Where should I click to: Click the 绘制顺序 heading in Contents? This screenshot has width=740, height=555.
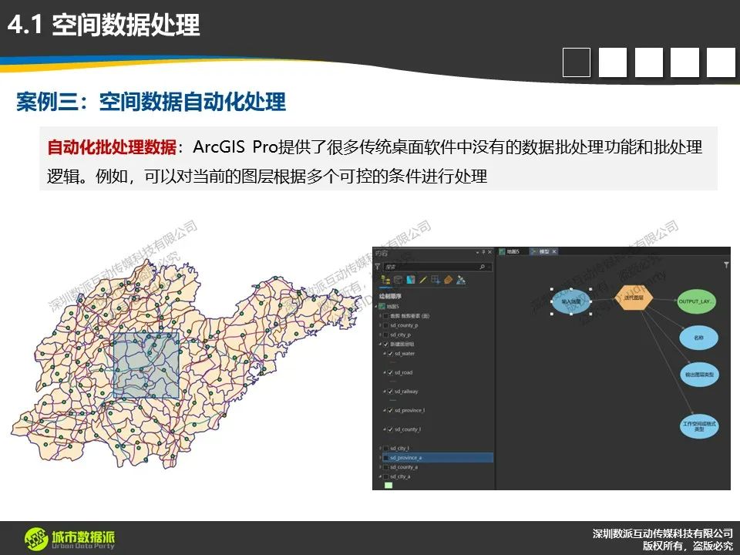point(390,296)
